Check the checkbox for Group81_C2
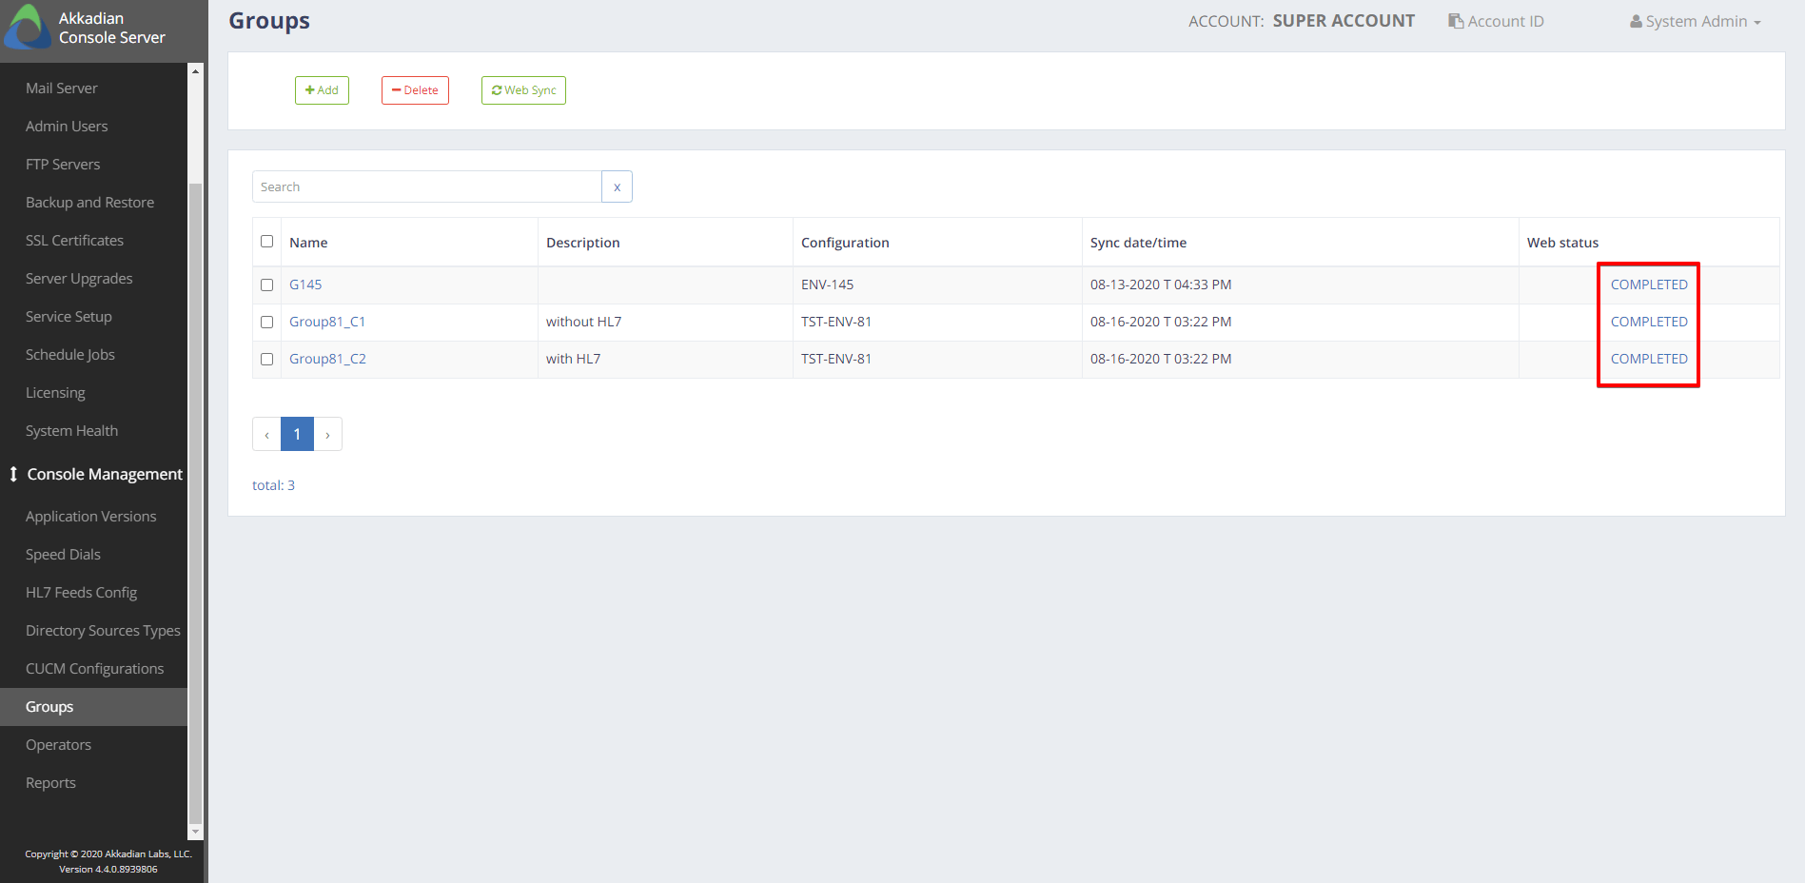The height and width of the screenshot is (883, 1805). point(266,359)
